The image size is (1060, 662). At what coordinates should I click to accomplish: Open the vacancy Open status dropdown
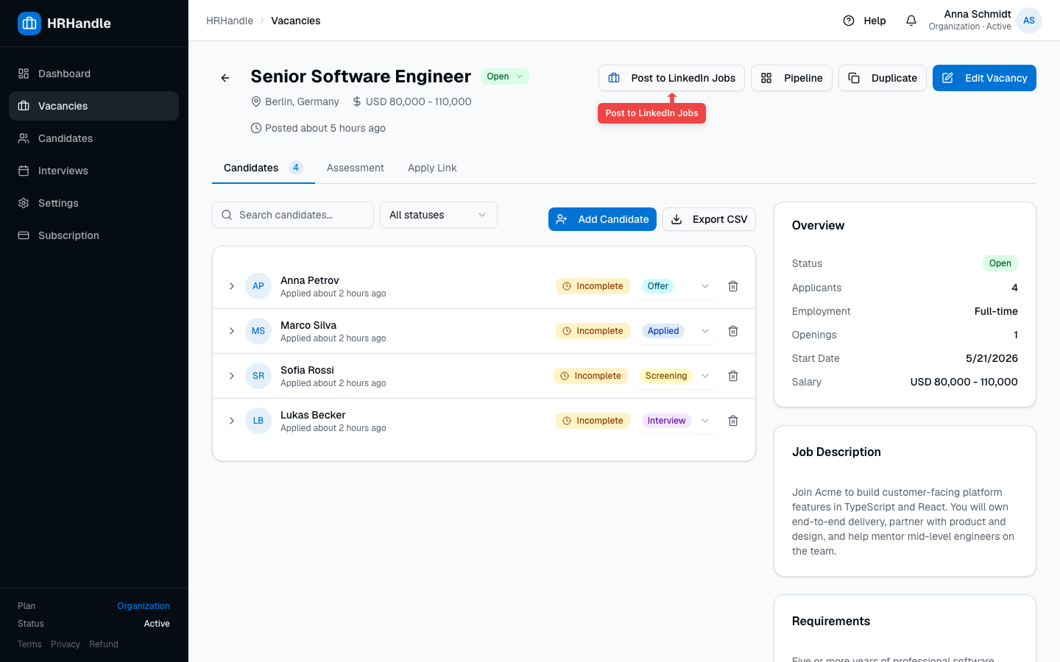tap(505, 76)
